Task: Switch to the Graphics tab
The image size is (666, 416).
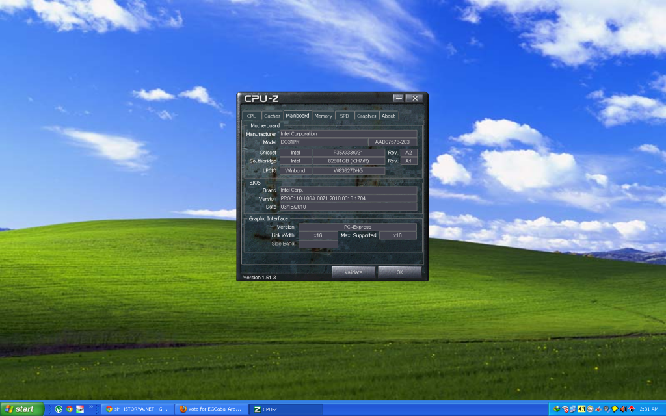Action: click(x=366, y=116)
